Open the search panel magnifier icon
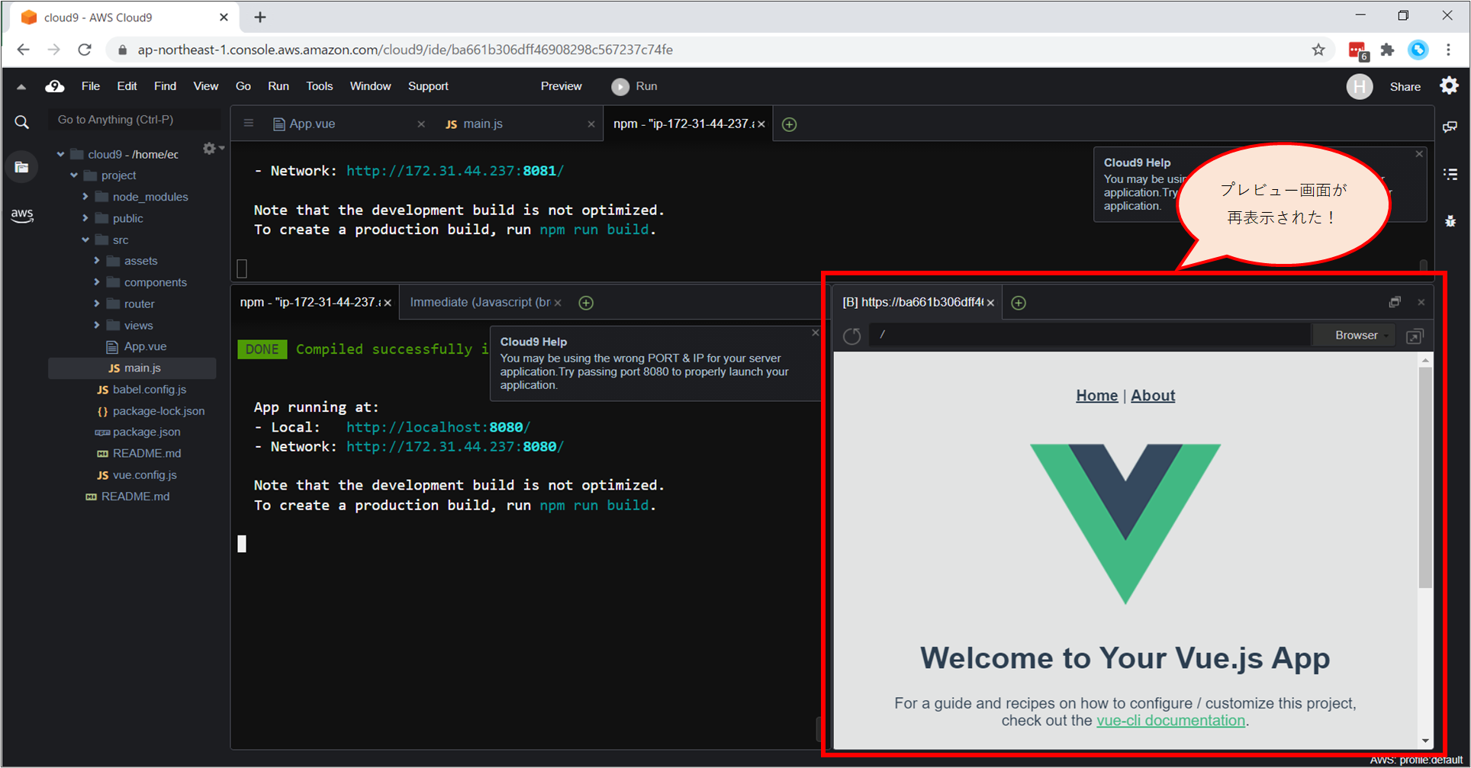 (x=22, y=122)
